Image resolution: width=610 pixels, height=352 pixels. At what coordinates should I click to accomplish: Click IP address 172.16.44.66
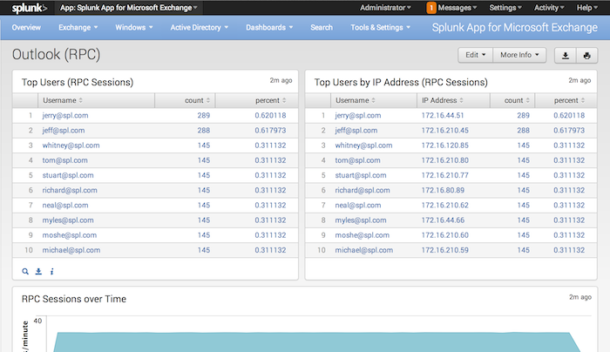[x=443, y=220]
